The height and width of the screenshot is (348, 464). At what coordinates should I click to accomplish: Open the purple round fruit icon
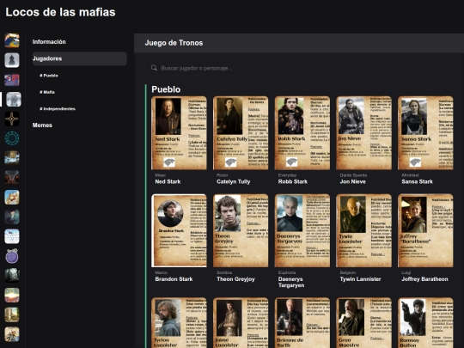12,256
